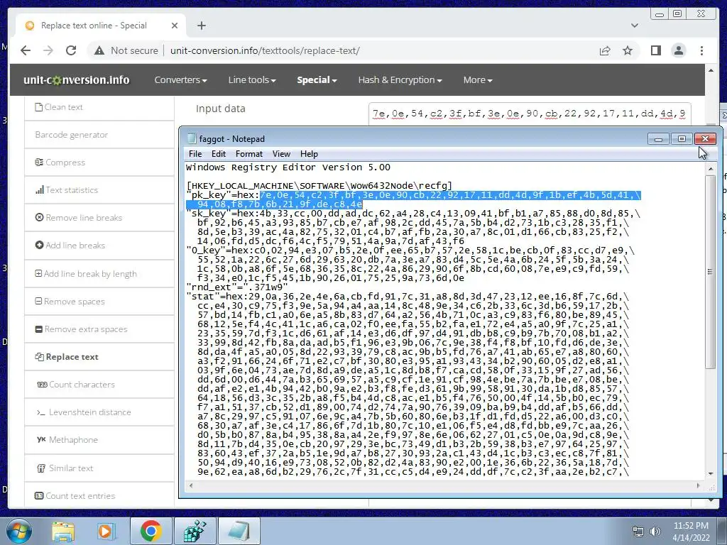Open Notepad View menu
Viewport: 727px width, 545px height.
(281, 154)
